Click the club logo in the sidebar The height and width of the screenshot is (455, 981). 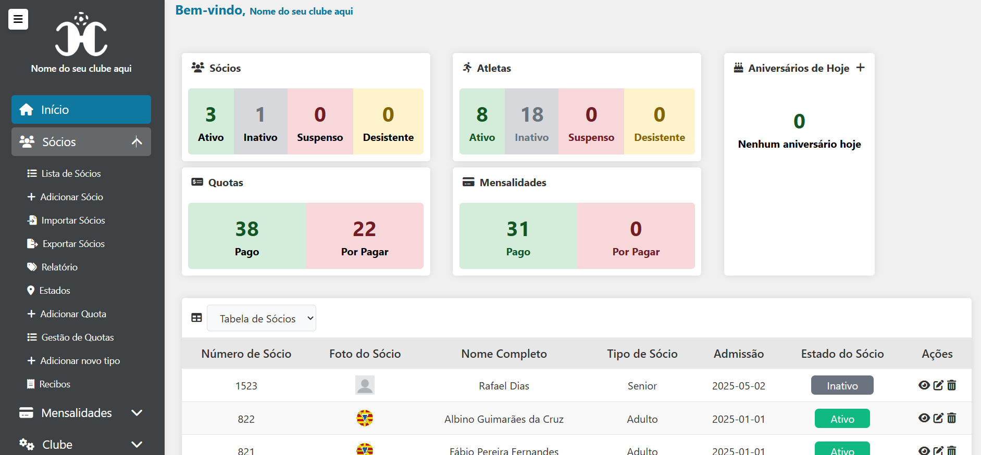(81, 35)
